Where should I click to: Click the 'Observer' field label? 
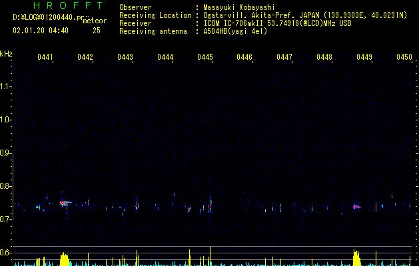(135, 7)
